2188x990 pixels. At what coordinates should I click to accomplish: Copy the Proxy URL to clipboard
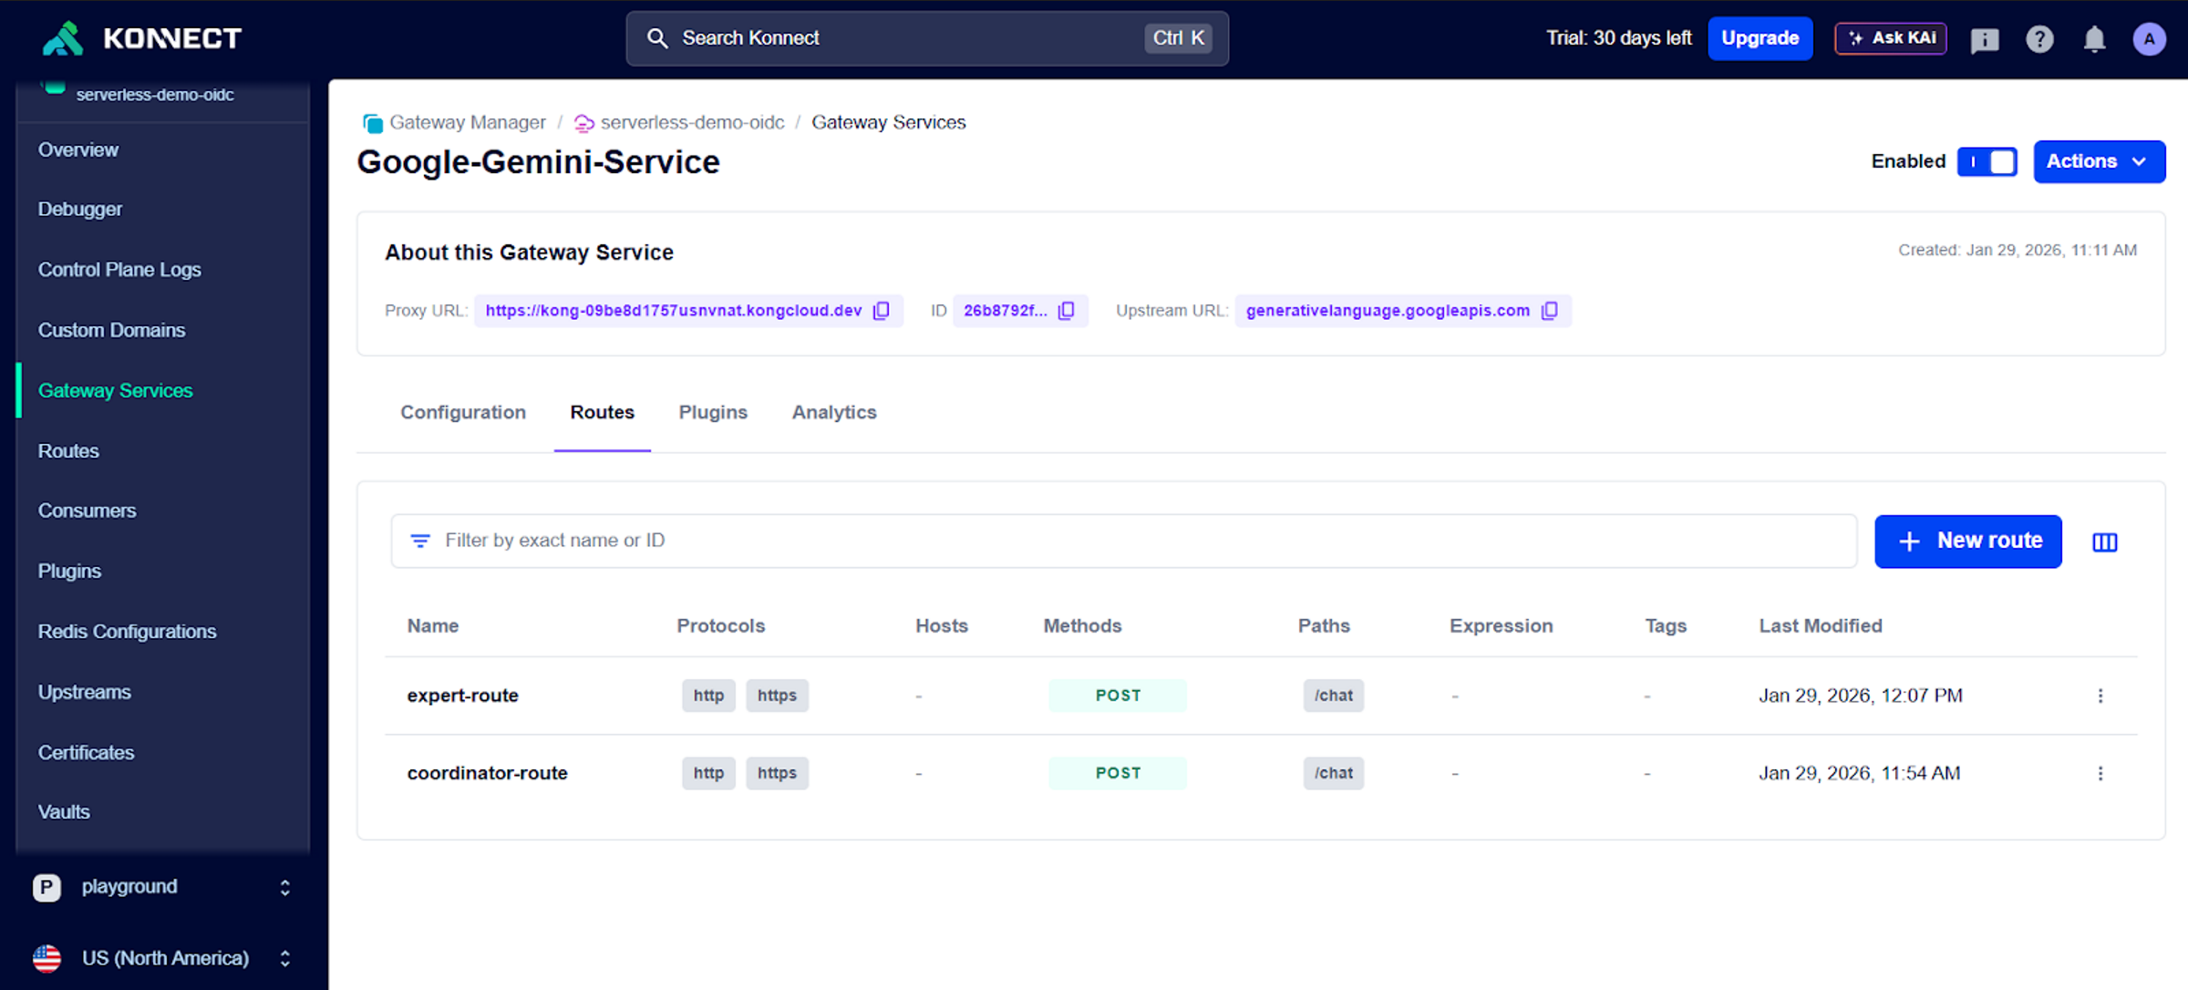click(881, 311)
